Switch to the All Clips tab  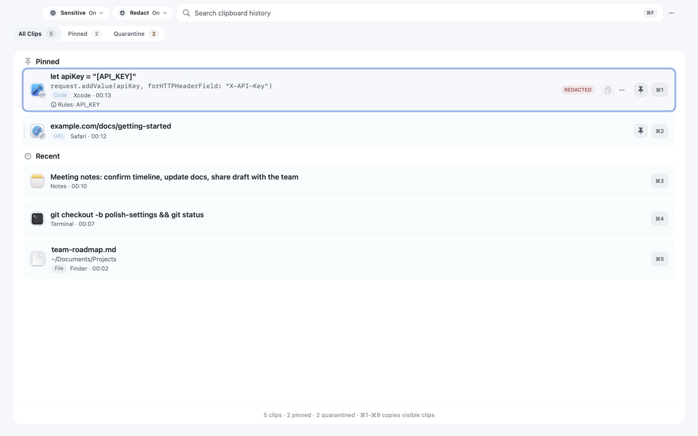[x=37, y=34]
